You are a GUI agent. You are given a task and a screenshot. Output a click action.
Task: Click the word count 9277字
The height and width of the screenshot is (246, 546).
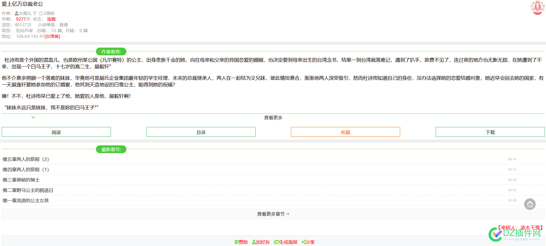pos(23,19)
